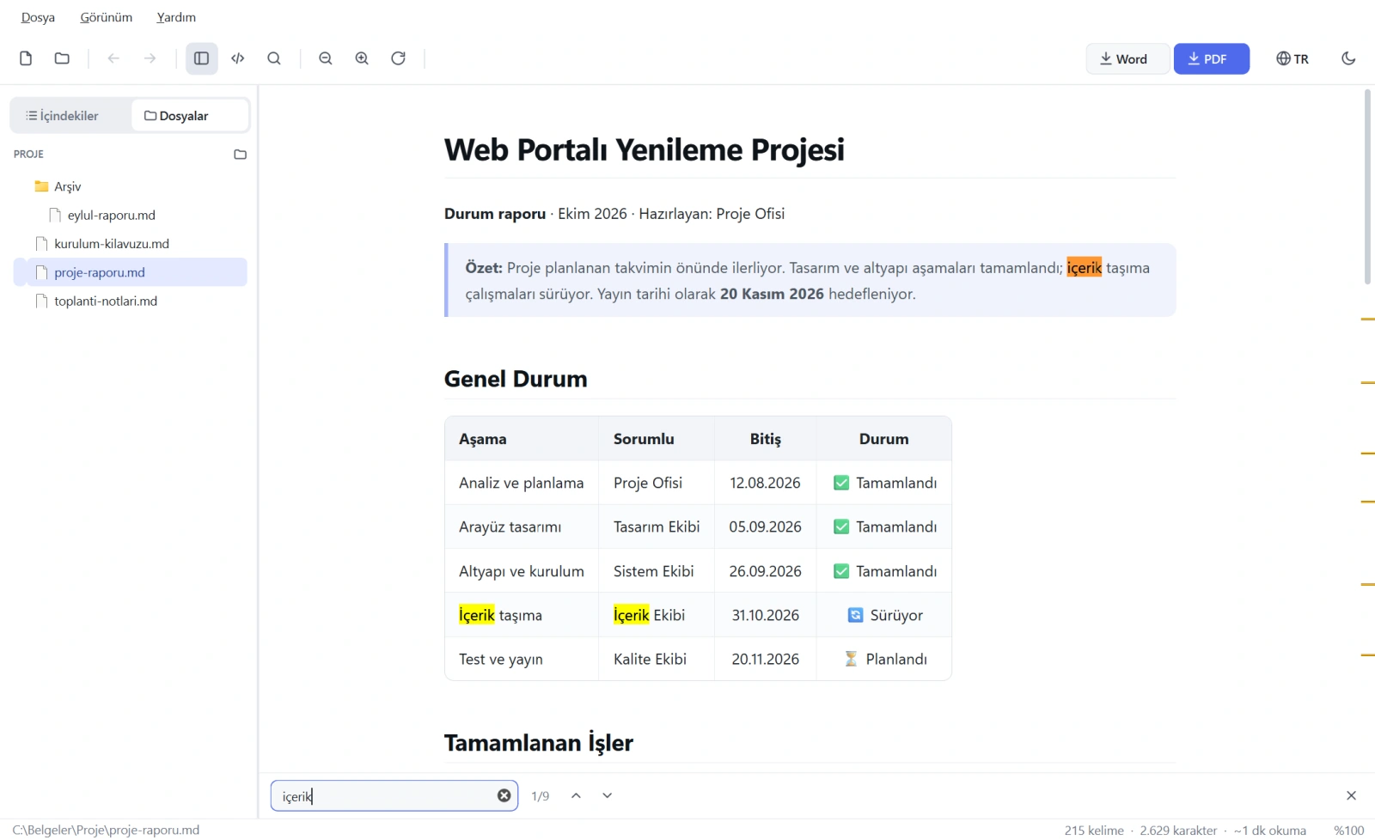Image resolution: width=1375 pixels, height=840 pixels.
Task: Click the Tamamlanan İşler heading
Action: (539, 743)
